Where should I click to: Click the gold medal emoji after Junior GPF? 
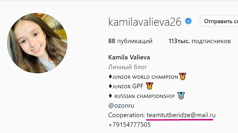[150, 86]
